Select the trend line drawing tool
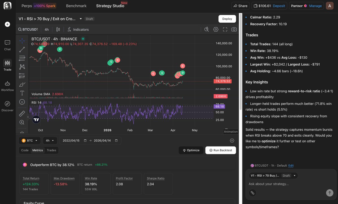This screenshot has height=204, width=338. coord(22,50)
